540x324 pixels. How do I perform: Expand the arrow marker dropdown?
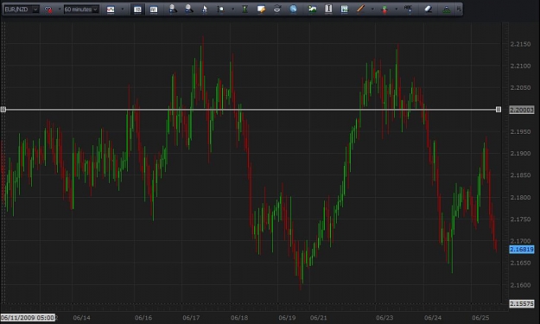pyautogui.click(x=396, y=10)
